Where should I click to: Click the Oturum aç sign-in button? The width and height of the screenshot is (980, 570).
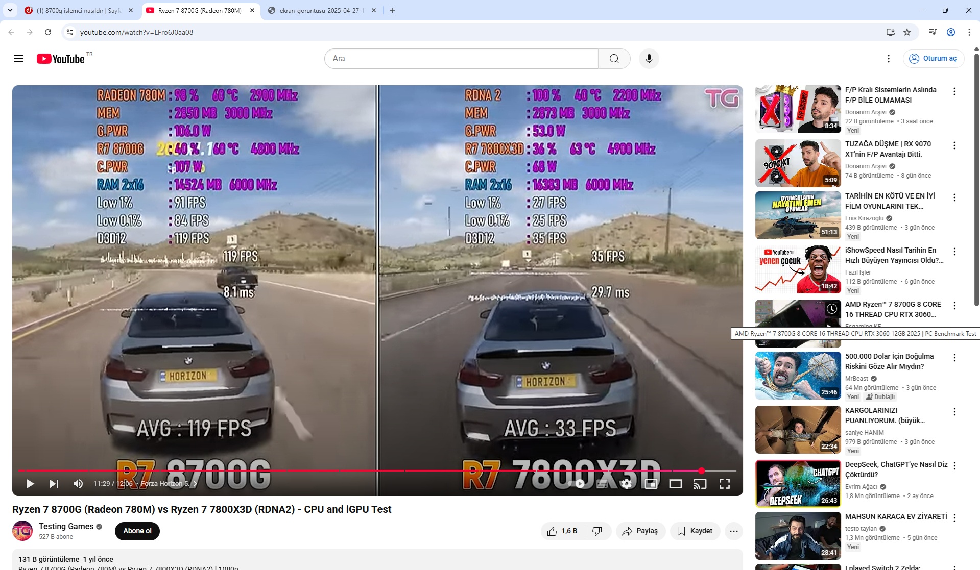[934, 59]
